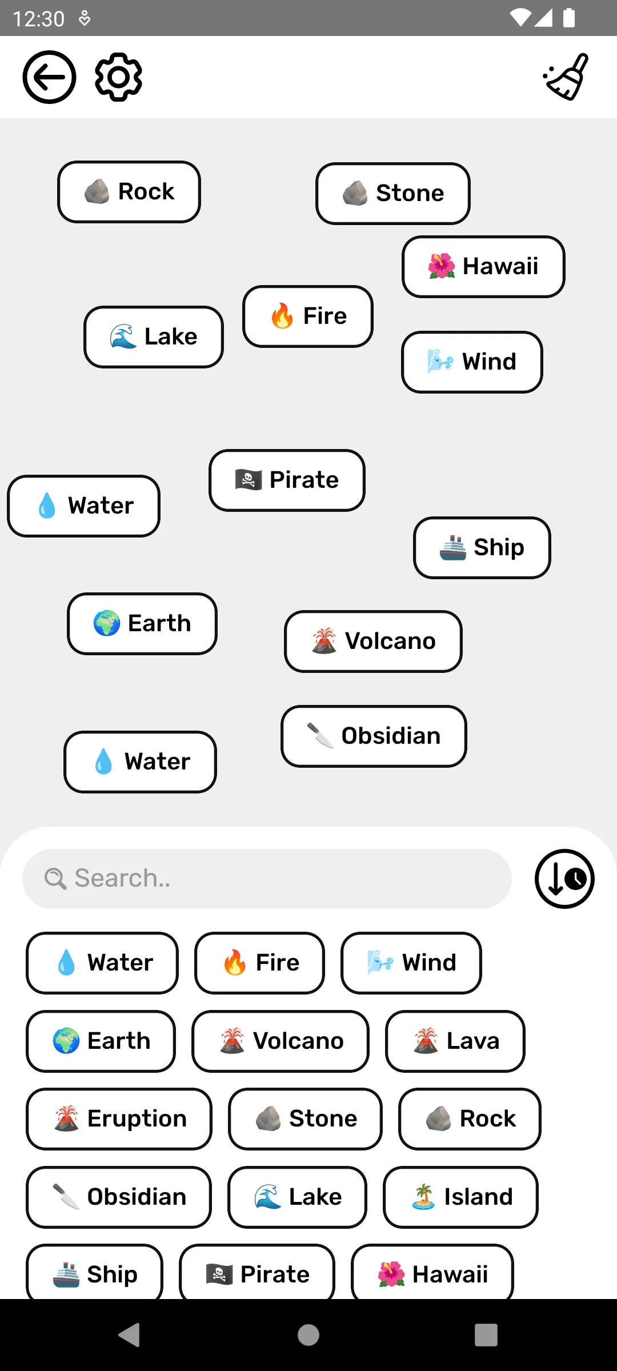Tap the Pirate chip on the canvas
Screen dimensions: 617x1371
pos(287,480)
